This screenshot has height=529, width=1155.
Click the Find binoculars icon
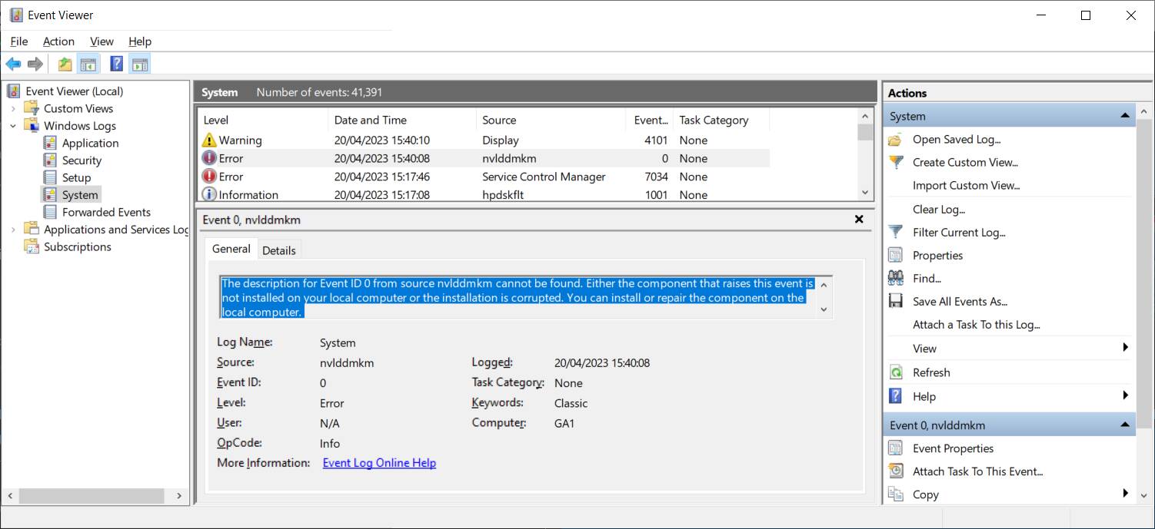(x=897, y=278)
